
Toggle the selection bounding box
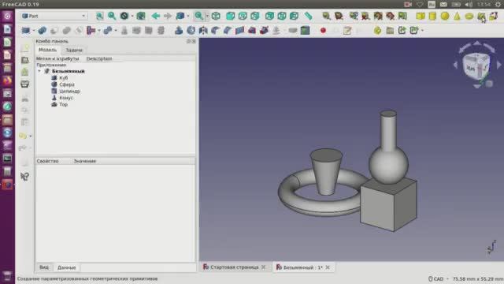(x=141, y=16)
